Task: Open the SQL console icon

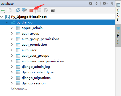Action: pyautogui.click(x=53, y=11)
